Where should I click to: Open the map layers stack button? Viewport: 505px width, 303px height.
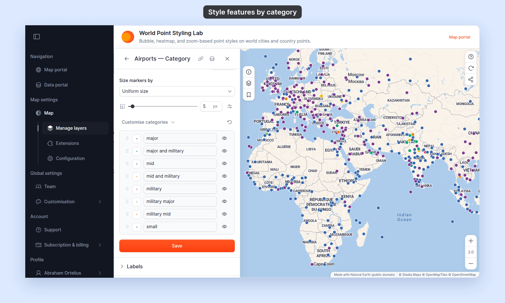coord(249,83)
